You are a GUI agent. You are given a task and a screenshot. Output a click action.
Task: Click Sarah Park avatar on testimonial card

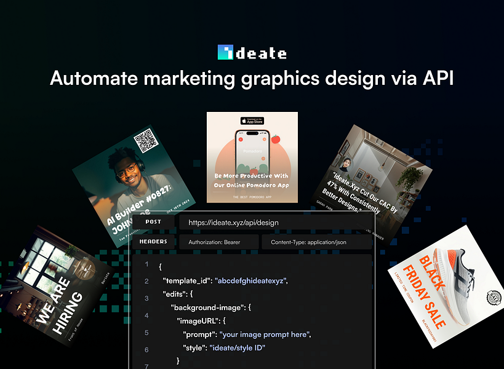coord(346,164)
